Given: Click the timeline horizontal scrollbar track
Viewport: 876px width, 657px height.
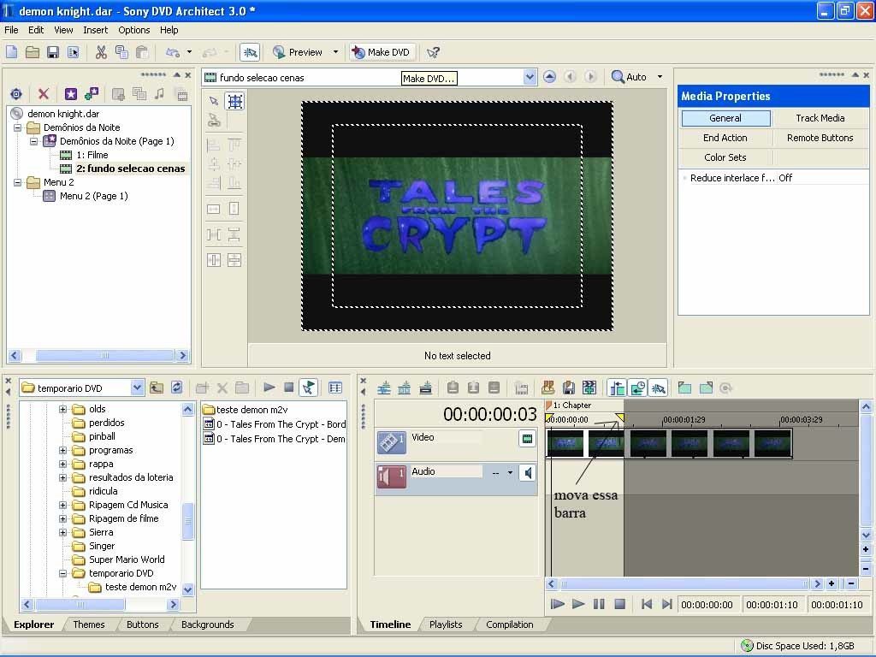Looking at the screenshot, I should [x=684, y=583].
